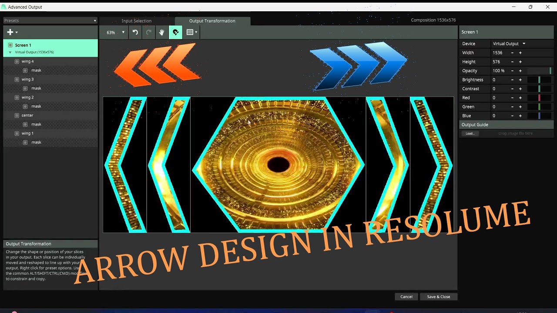
Task: Collapse the Virtual Output (1536x576) tree
Action: [10, 52]
